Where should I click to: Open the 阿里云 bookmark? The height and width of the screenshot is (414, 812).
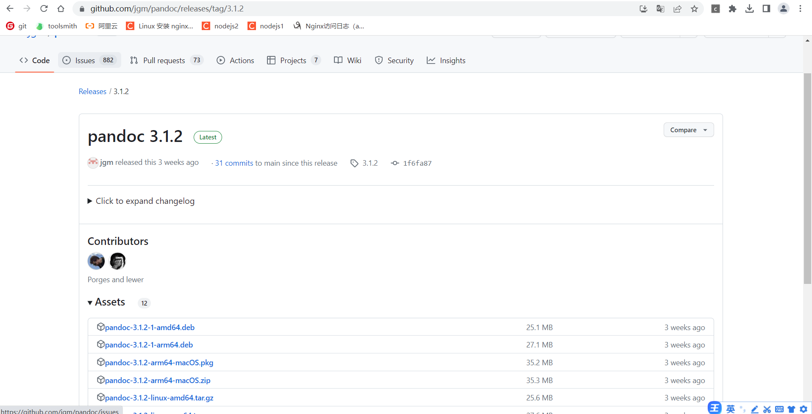pyautogui.click(x=101, y=26)
